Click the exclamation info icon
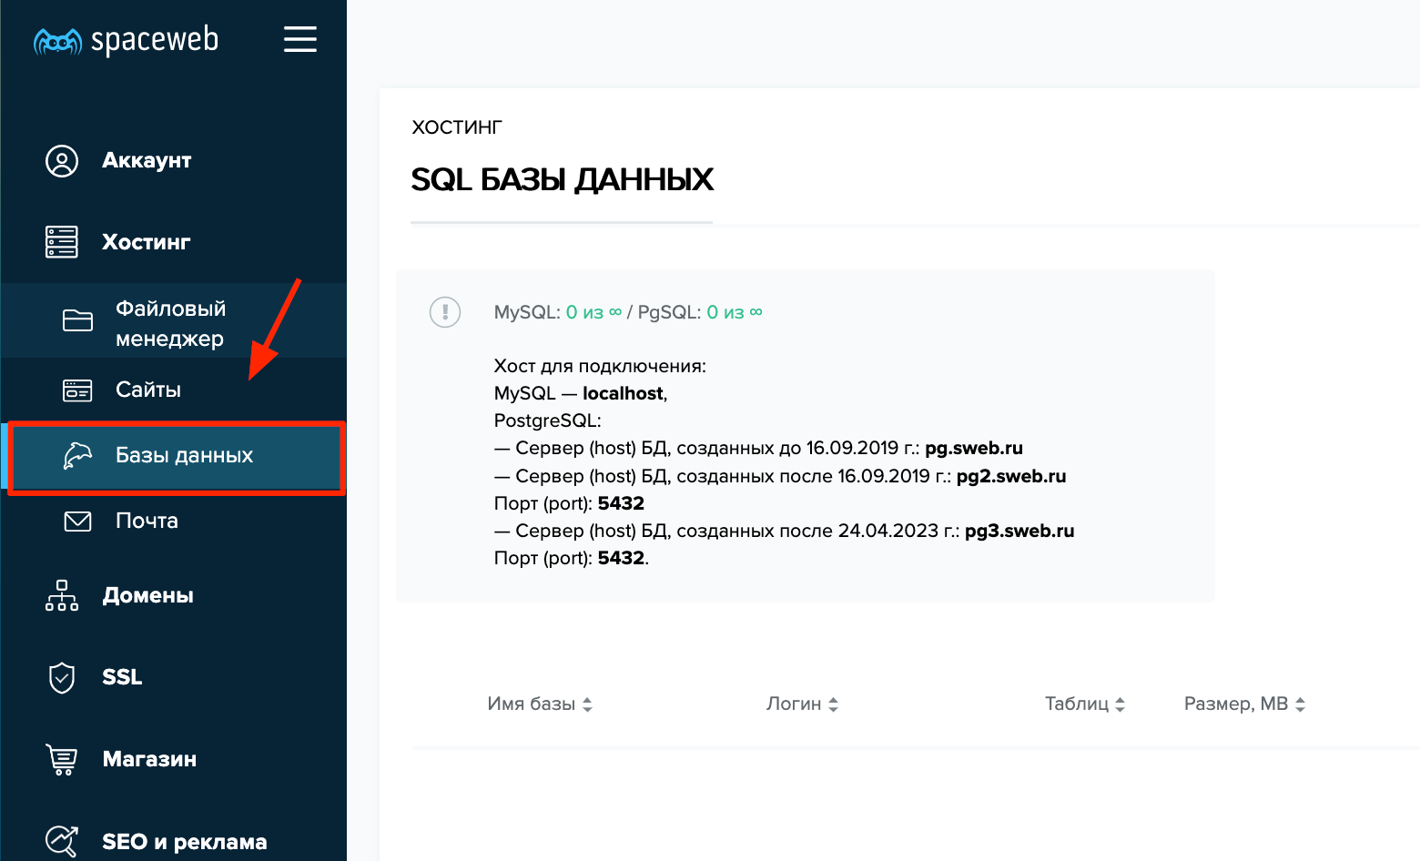The image size is (1420, 861). point(445,312)
